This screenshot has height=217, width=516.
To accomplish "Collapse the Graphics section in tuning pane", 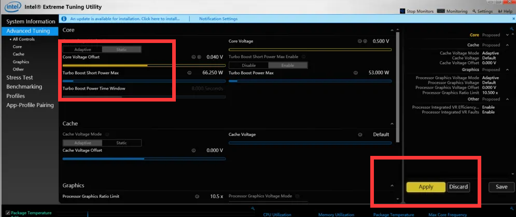I will 392,186.
